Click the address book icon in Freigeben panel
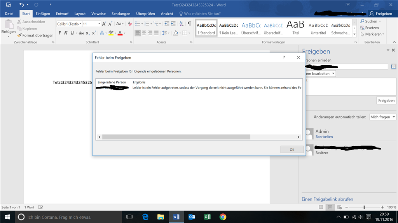Image resolution: width=398 pixels, height=223 pixels. [393, 66]
